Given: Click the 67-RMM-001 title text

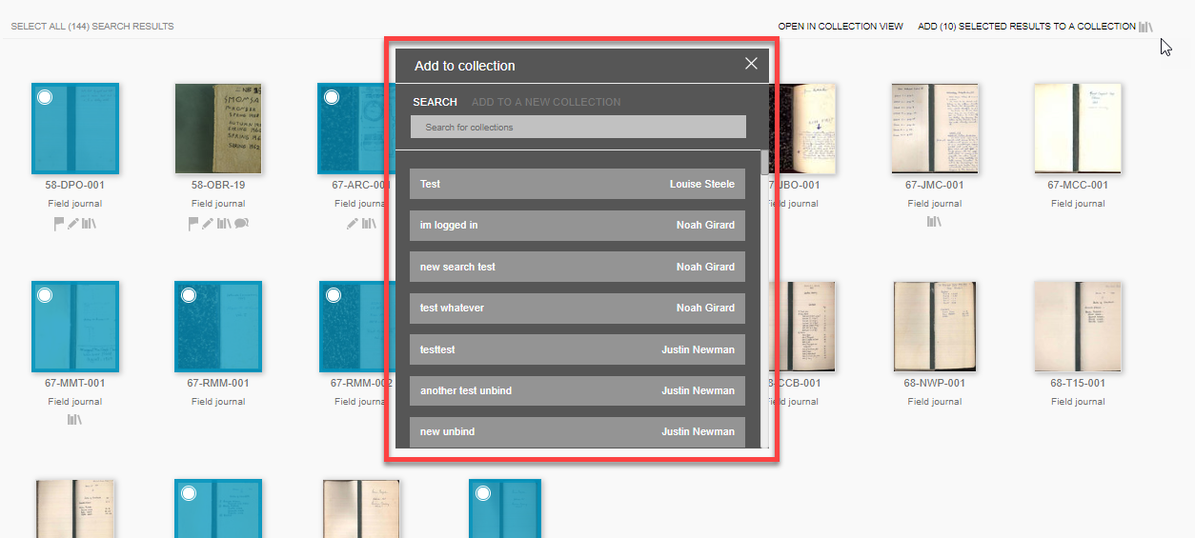Looking at the screenshot, I should 218,384.
